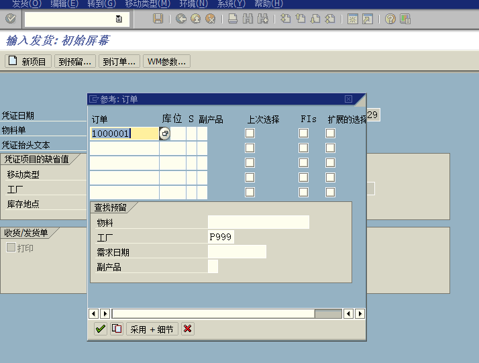Click the 采用 + 细节 button
Screen dimensions: 479x363
click(x=152, y=329)
